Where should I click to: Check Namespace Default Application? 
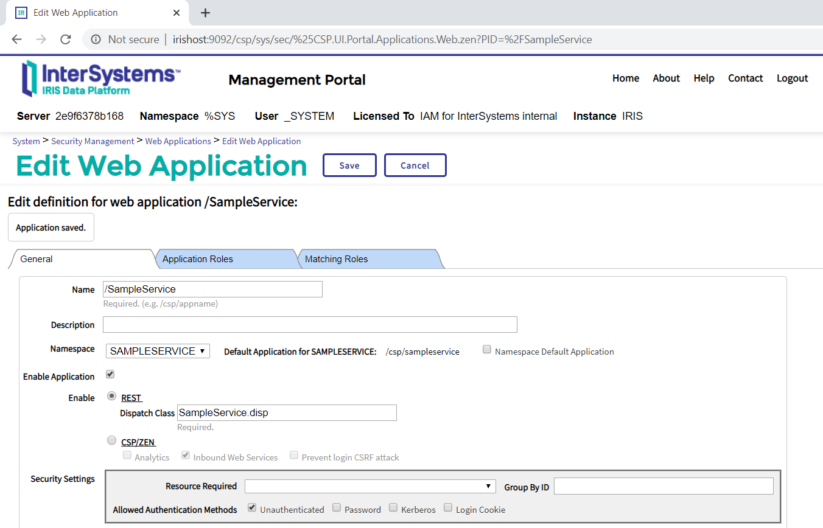[487, 350]
